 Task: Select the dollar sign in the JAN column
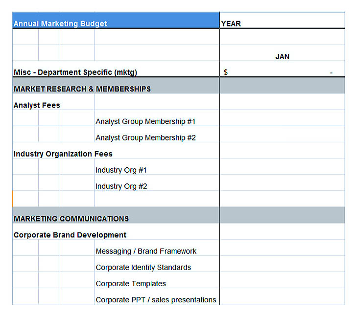pyautogui.click(x=225, y=72)
